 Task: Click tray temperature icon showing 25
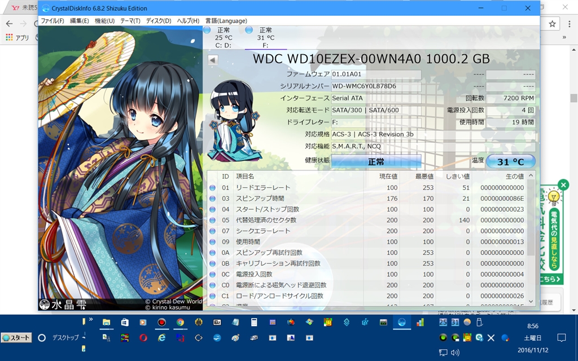click(443, 322)
